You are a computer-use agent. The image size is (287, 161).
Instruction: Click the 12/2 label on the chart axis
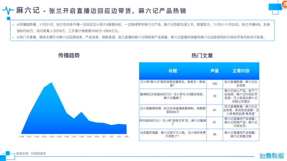tap(111, 137)
